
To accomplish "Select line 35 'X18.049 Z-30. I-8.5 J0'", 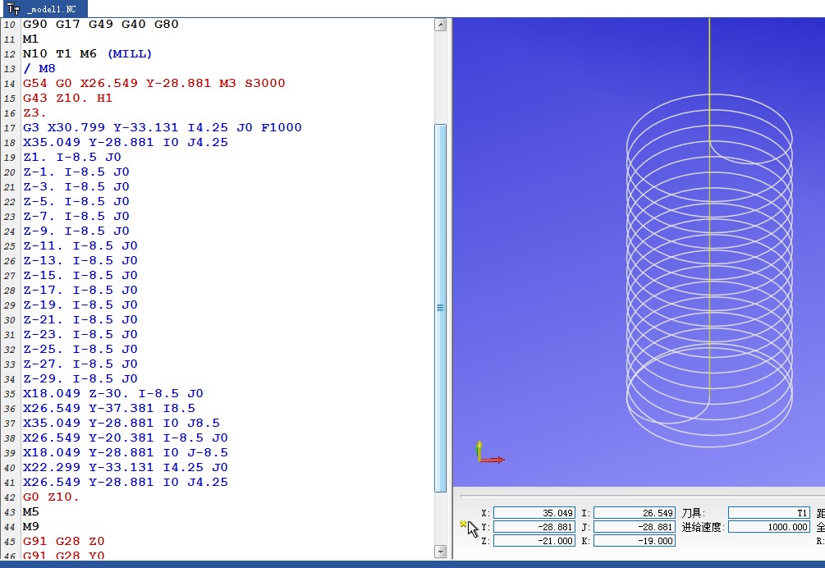I will click(x=113, y=393).
